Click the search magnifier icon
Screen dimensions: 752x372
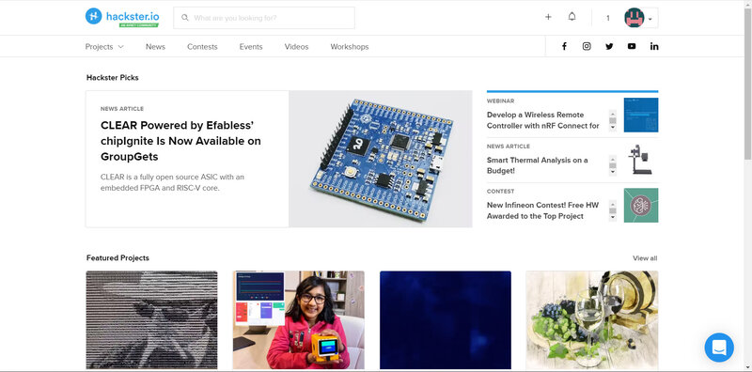click(x=184, y=18)
